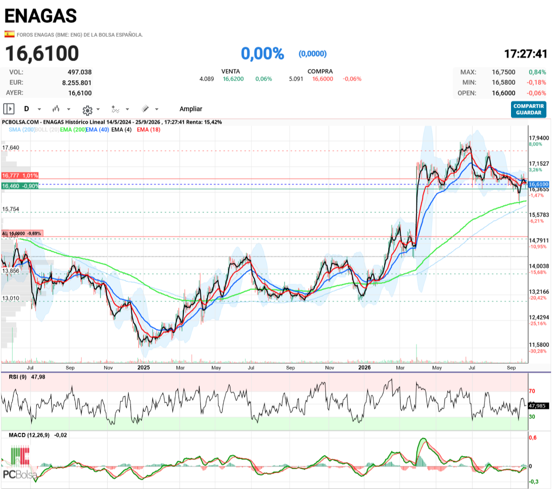Click the FOROS ENAGAS link text
This screenshot has height=489, width=552.
pyautogui.click(x=80, y=35)
